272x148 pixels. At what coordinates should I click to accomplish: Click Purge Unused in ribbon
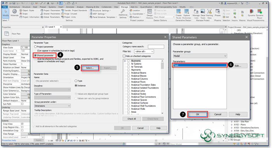69,14
